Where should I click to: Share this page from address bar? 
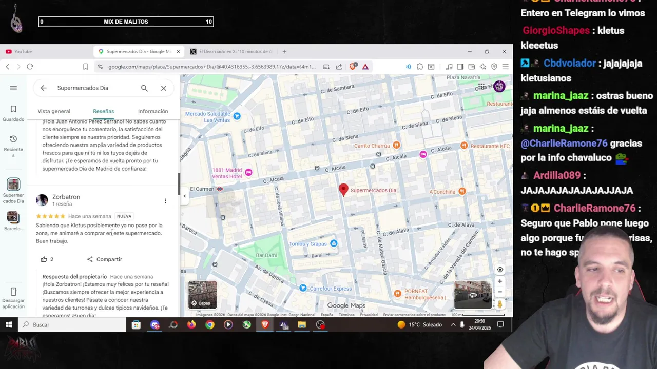point(339,67)
